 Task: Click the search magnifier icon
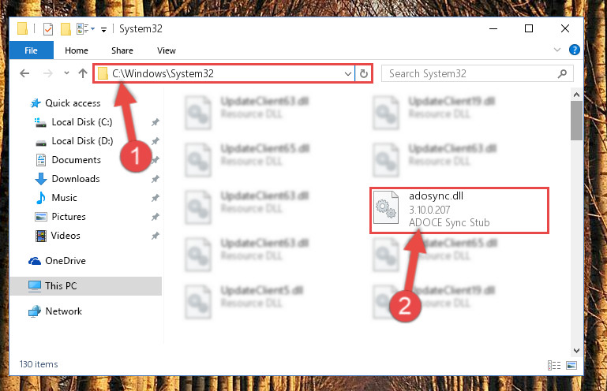coord(562,73)
